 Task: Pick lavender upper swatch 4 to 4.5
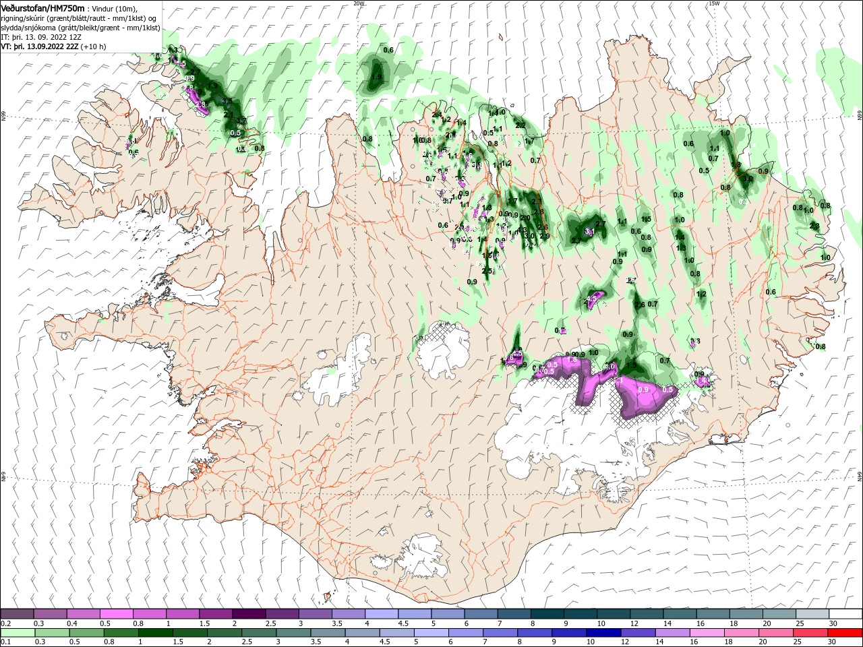pos(382,614)
